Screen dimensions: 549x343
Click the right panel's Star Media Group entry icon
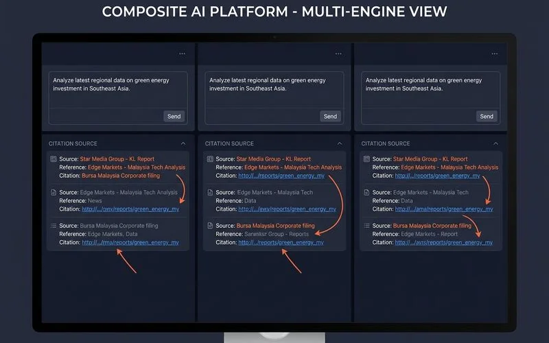(366, 159)
